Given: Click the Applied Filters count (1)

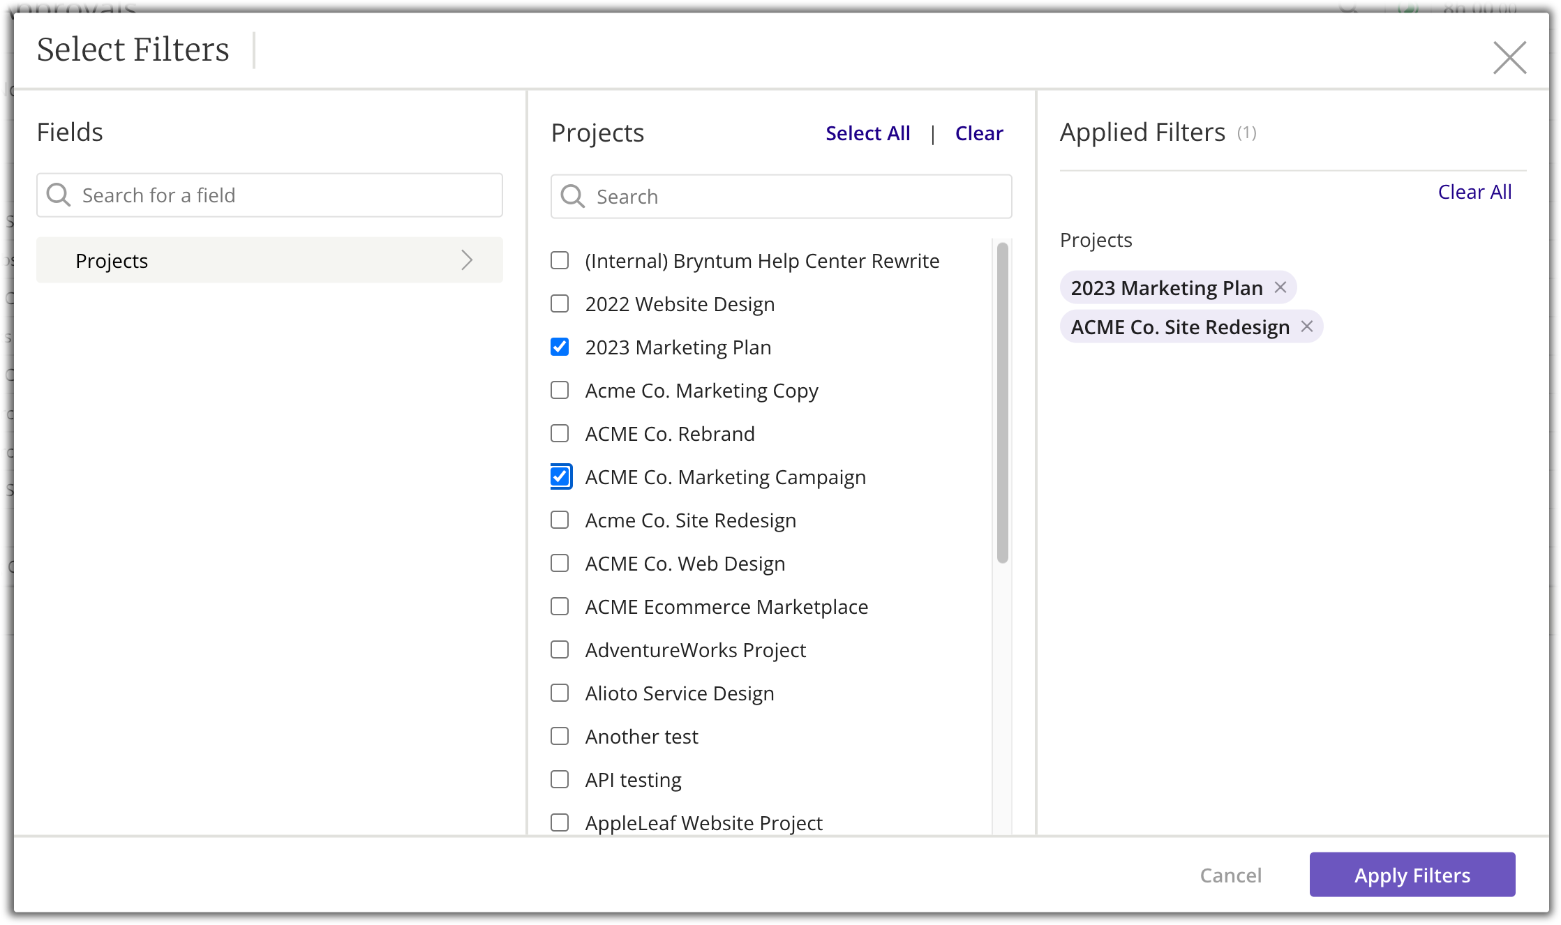Looking at the screenshot, I should point(1246,133).
